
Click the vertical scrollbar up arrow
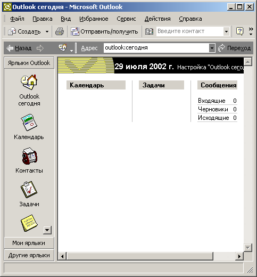point(248,62)
